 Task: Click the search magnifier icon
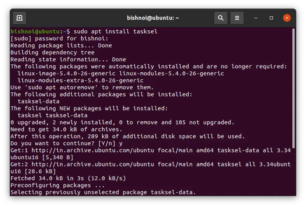220,18
